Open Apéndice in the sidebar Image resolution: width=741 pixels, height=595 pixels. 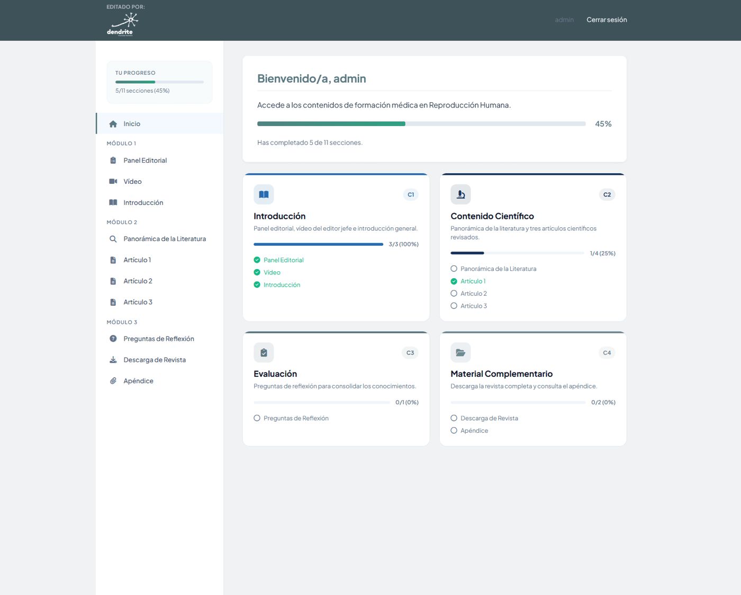coord(160,381)
